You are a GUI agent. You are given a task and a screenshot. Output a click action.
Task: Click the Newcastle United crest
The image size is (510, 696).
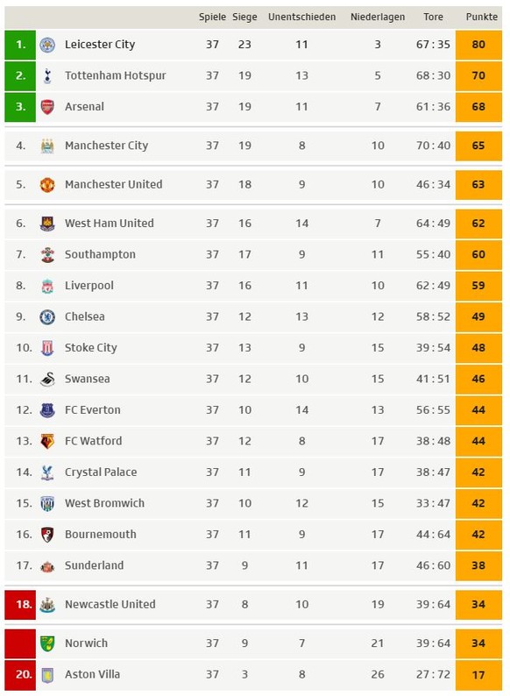tap(47, 605)
